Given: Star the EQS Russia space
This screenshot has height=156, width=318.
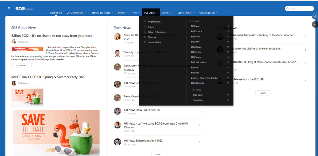Looking at the screenshot, I should [x=228, y=47].
